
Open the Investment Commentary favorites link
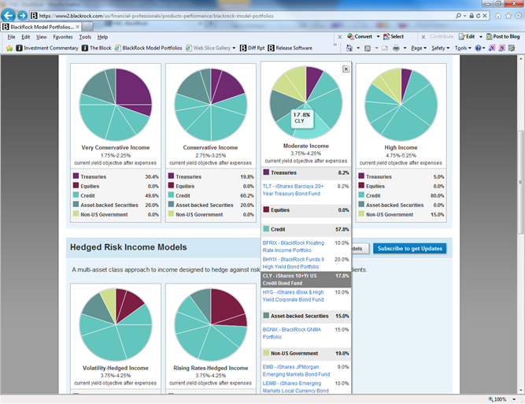(x=47, y=48)
